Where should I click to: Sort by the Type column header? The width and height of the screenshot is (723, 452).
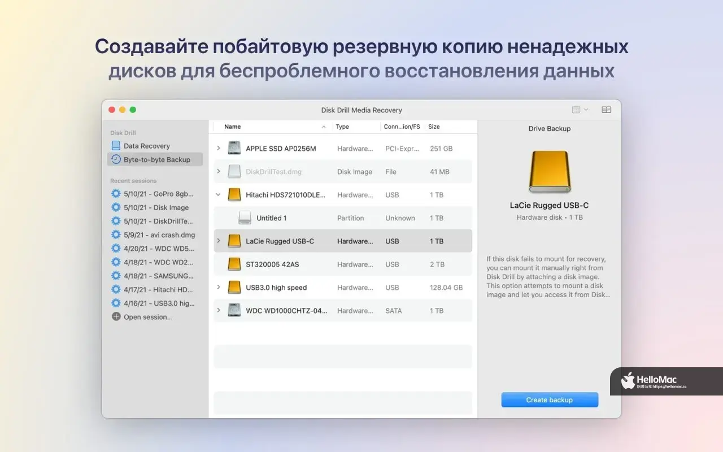[x=356, y=127]
